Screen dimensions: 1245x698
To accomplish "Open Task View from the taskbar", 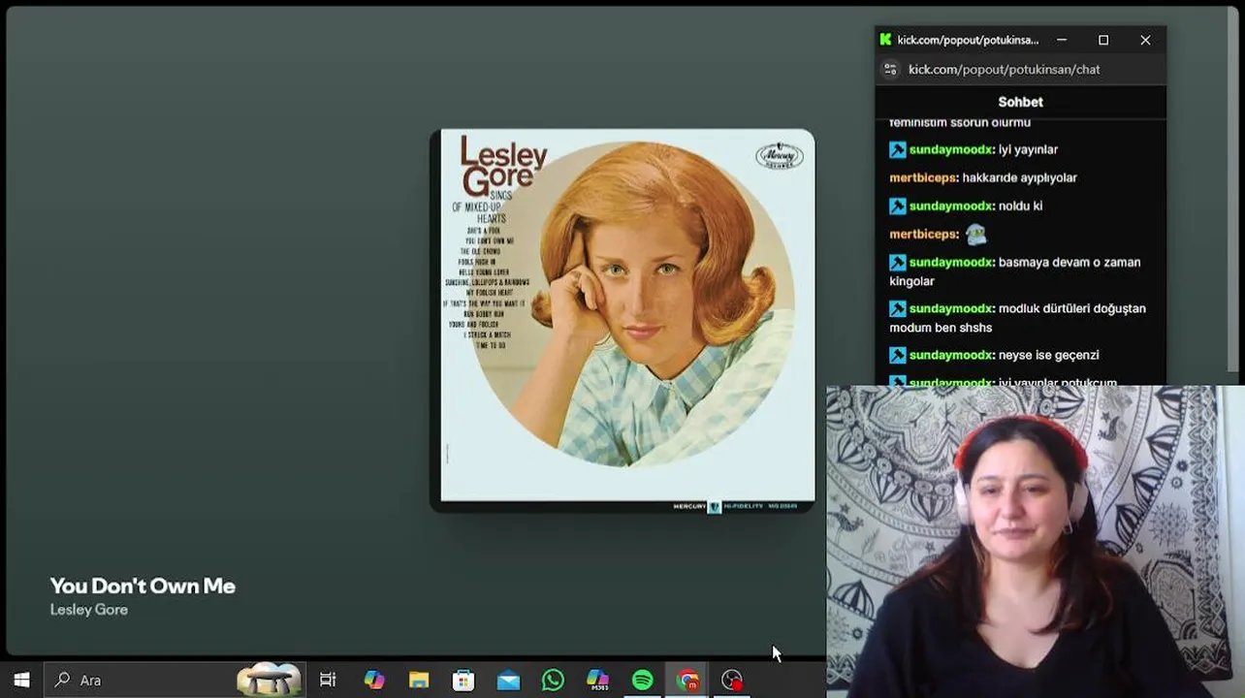I will point(328,680).
